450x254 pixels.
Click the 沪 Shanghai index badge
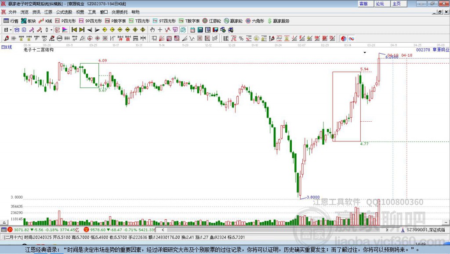click(x=10, y=229)
